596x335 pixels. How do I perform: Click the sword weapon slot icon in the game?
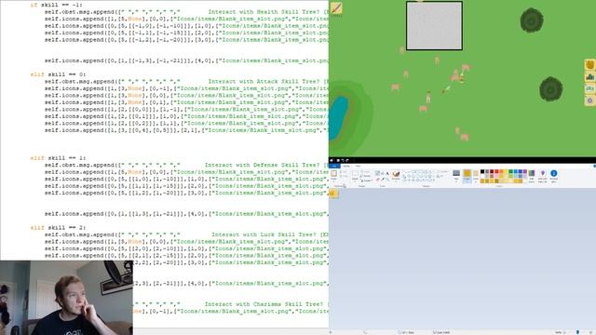click(x=336, y=8)
